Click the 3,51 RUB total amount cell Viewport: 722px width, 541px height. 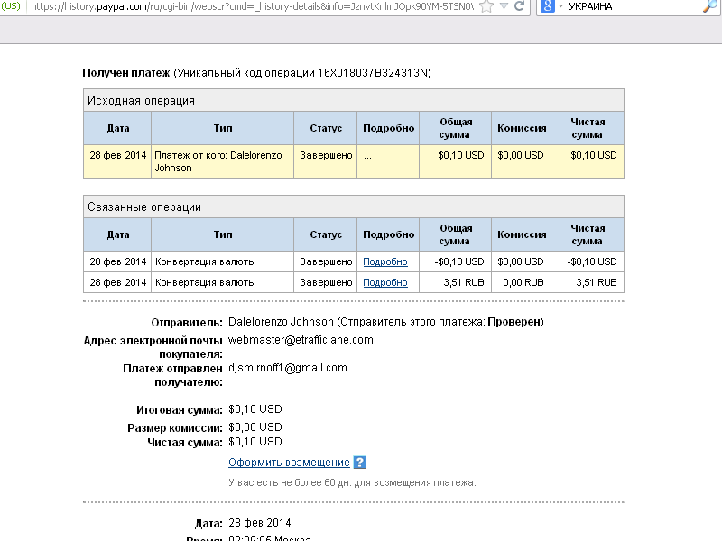455,282
